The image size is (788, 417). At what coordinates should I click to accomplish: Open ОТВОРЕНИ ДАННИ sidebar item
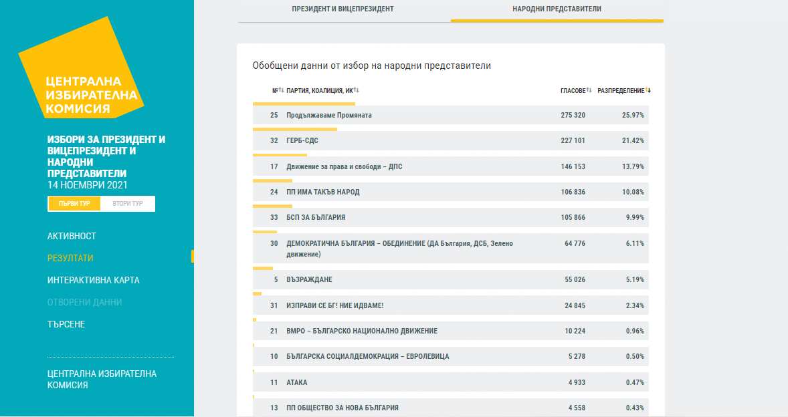click(x=84, y=302)
